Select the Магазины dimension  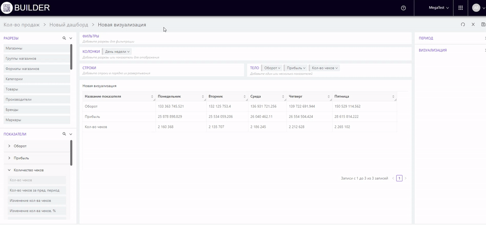(36, 48)
